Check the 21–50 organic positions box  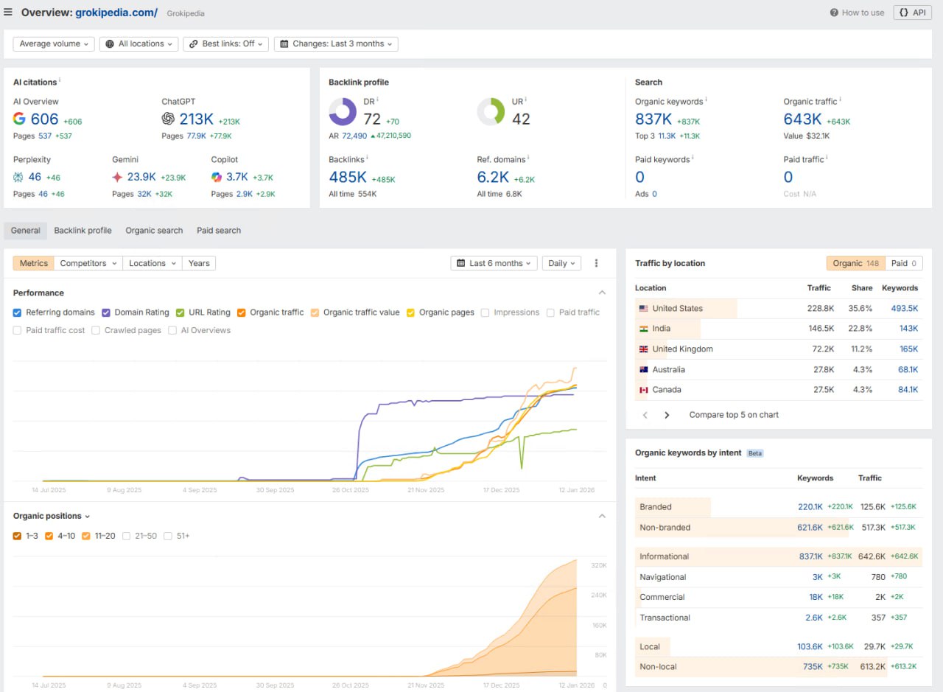pos(127,536)
